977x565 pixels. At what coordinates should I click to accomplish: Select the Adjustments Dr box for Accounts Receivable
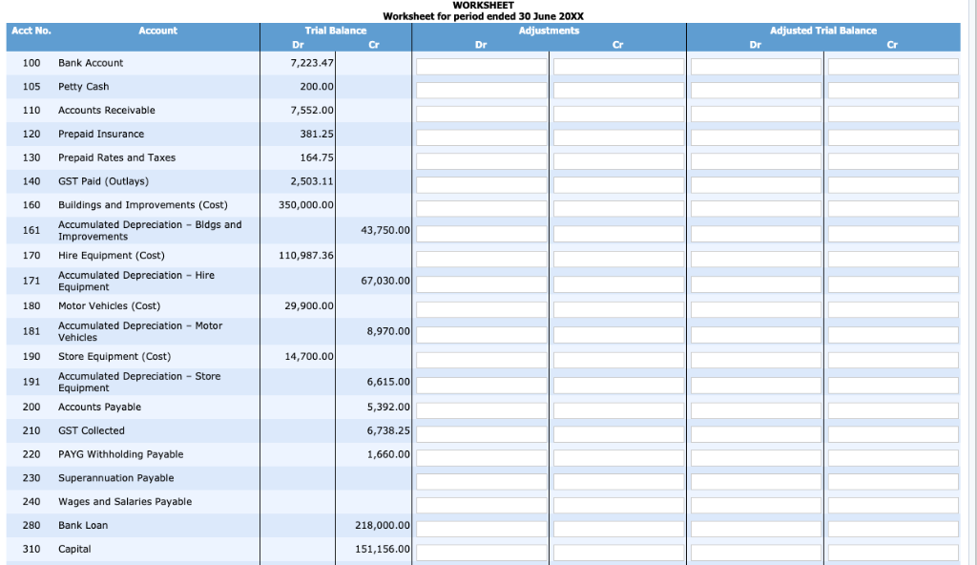tap(481, 113)
